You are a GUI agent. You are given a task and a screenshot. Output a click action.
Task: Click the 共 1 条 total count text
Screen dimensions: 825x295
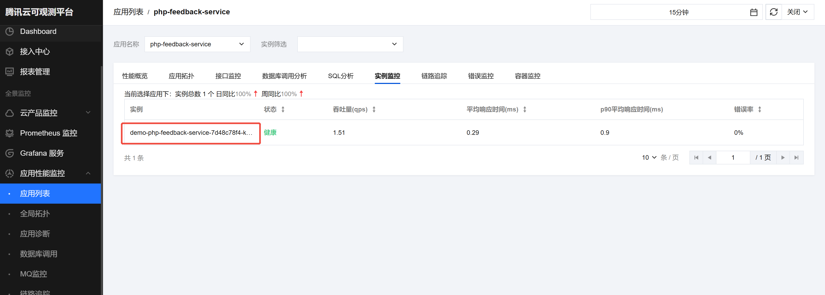pos(134,158)
